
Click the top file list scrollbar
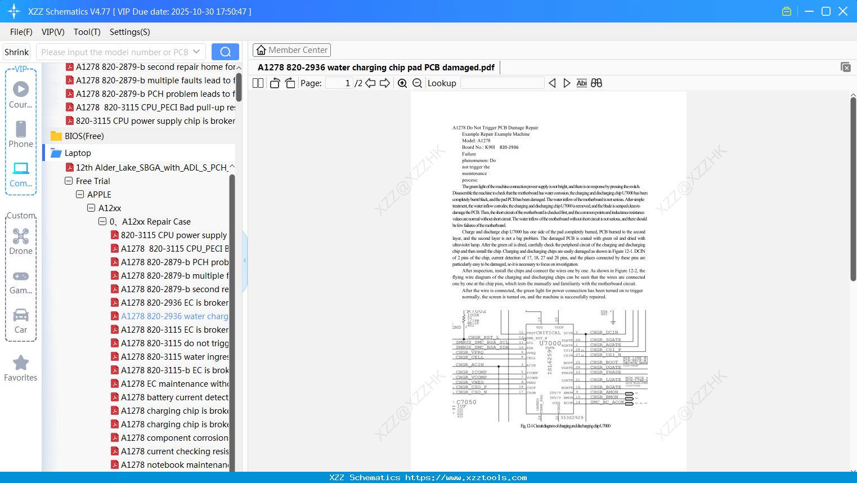pyautogui.click(x=239, y=87)
